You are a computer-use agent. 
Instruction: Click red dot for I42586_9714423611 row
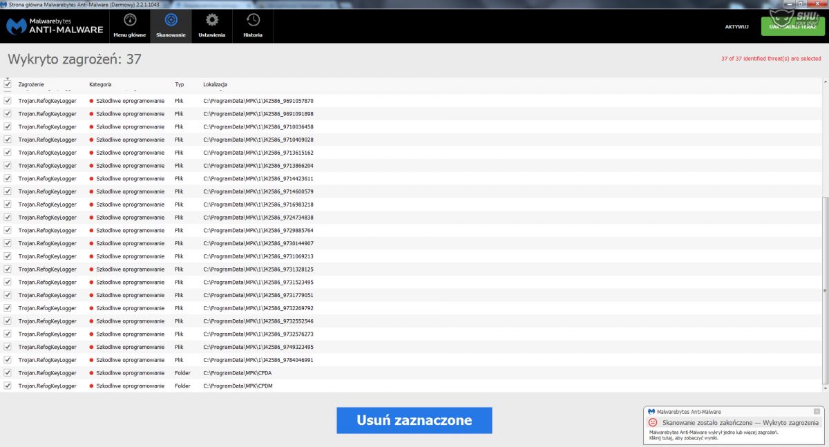click(91, 179)
